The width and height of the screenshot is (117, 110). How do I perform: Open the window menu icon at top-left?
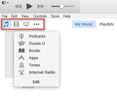5,3
